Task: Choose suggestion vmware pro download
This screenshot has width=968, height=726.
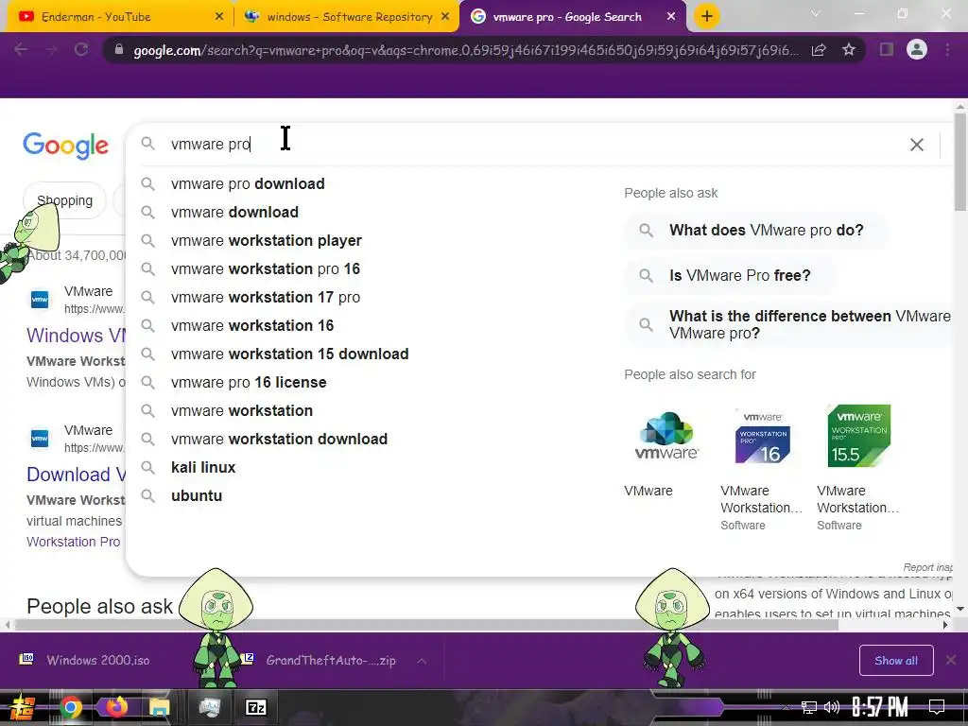Action: click(248, 184)
